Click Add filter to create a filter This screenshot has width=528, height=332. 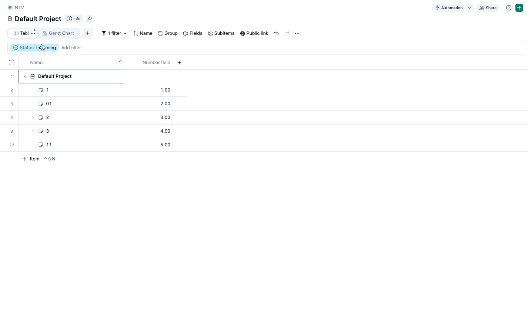[x=71, y=47]
